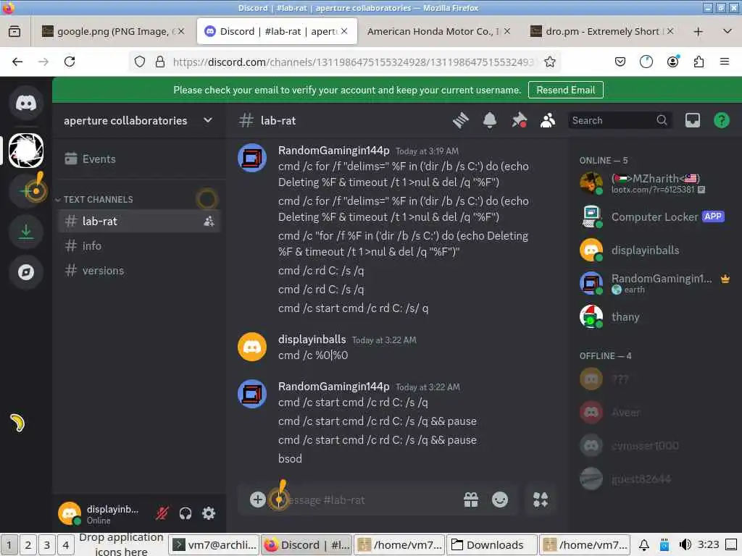The width and height of the screenshot is (742, 556).
Task: Create invite for lab-rat channel
Action: [x=209, y=221]
